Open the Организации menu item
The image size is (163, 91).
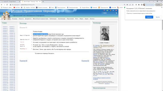pos(62,19)
